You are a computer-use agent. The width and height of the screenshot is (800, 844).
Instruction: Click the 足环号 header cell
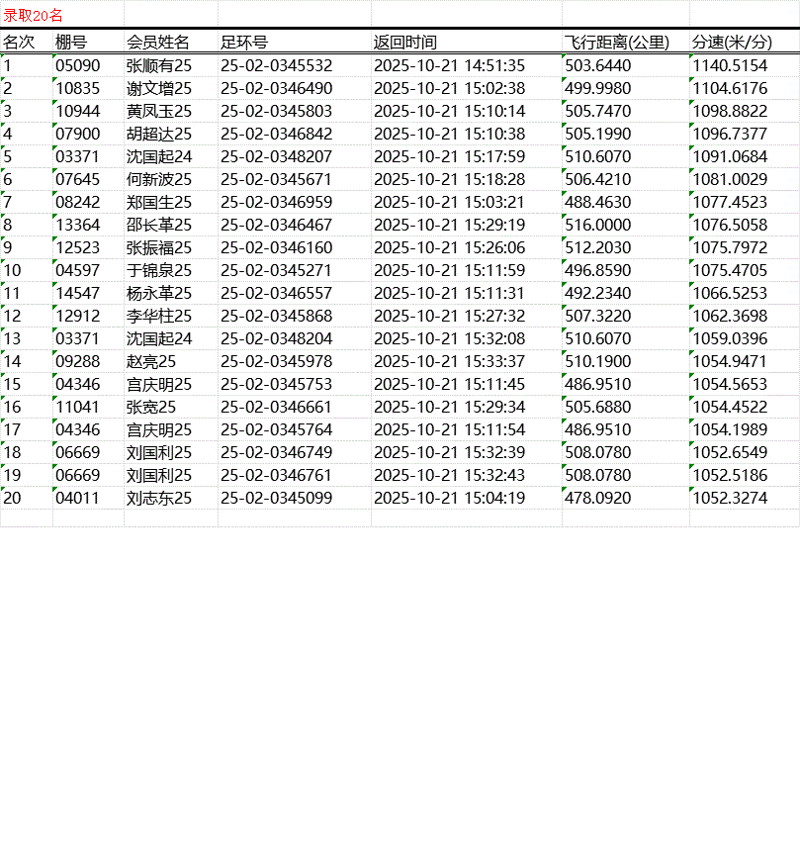pyautogui.click(x=243, y=43)
